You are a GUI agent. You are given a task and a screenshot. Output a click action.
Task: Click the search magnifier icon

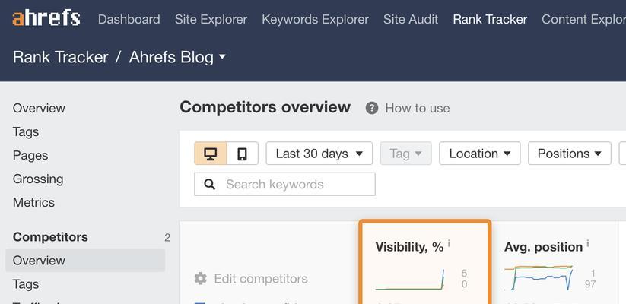[209, 185]
